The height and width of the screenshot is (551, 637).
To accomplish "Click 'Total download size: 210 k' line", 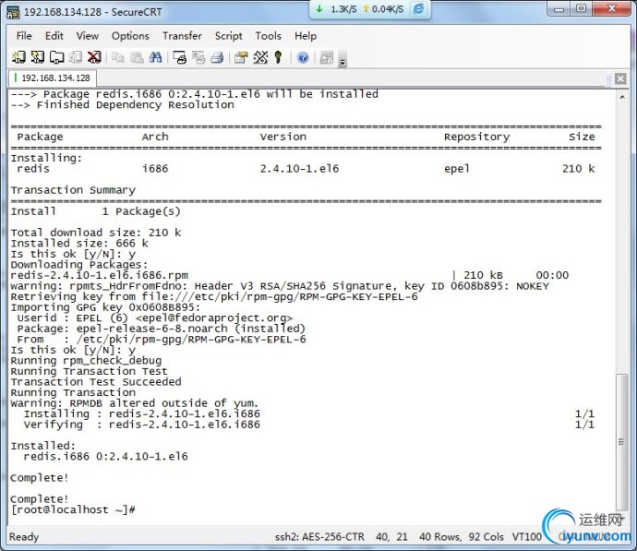I will (96, 233).
